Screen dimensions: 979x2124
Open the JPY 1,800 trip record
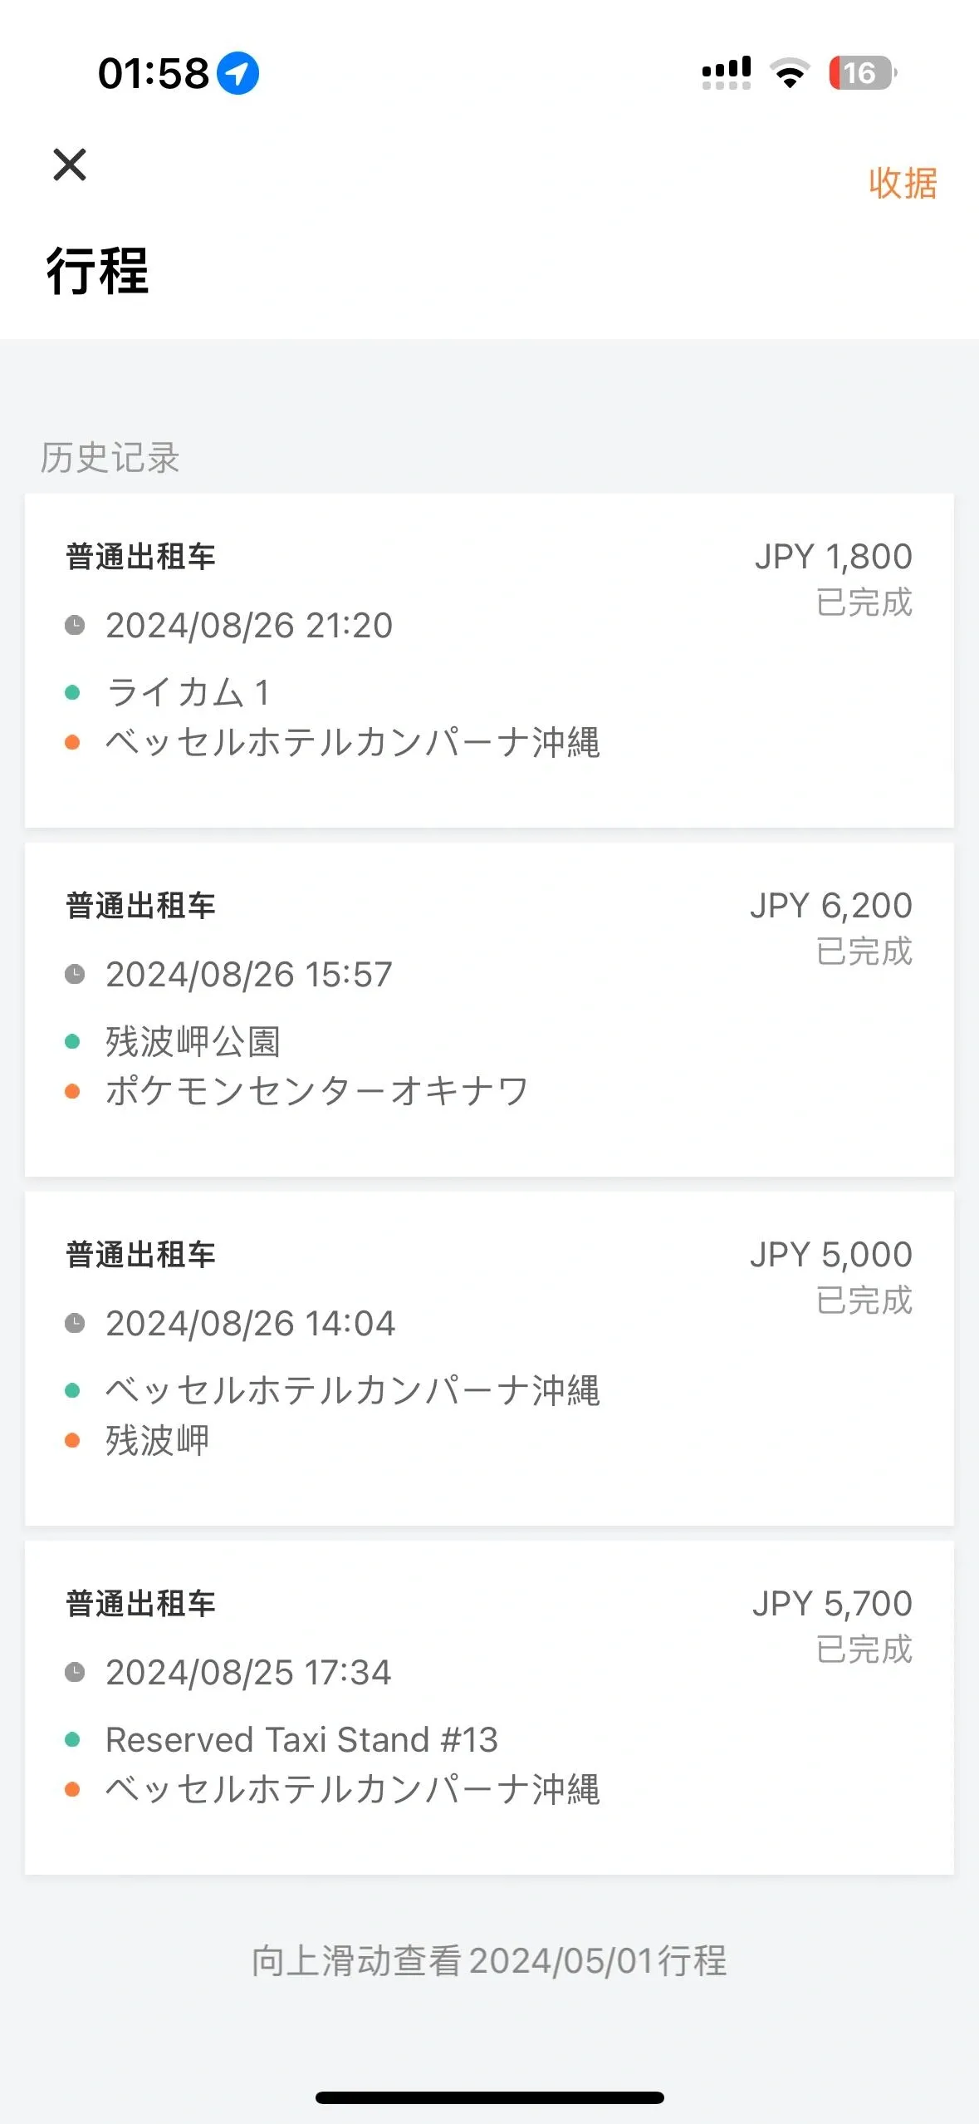pyautogui.click(x=833, y=557)
